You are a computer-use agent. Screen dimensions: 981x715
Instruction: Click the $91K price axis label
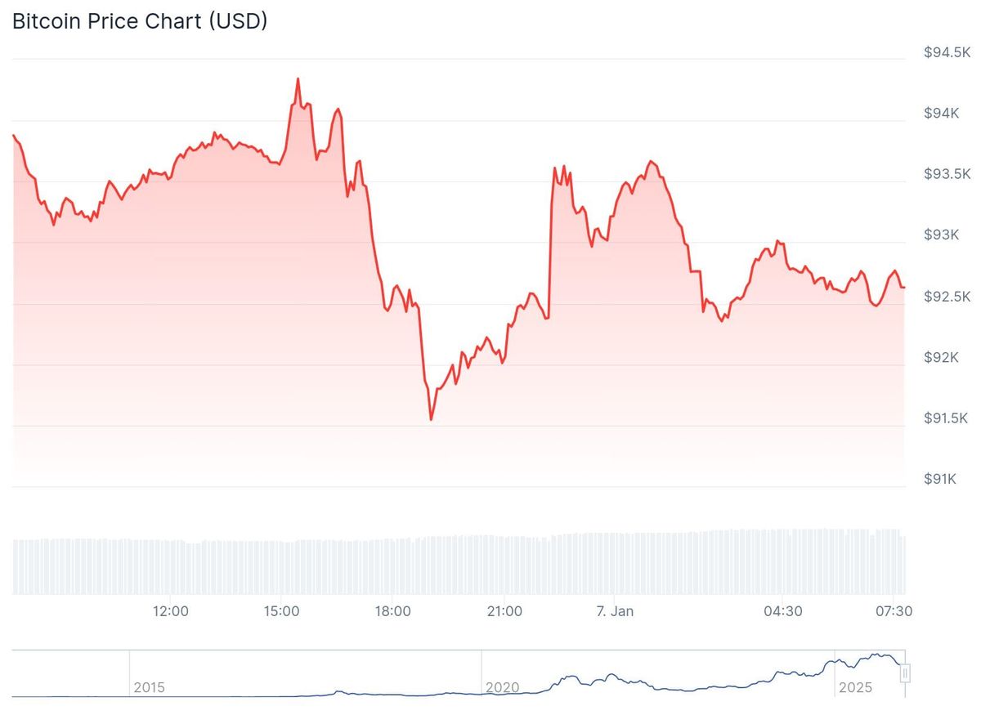942,479
